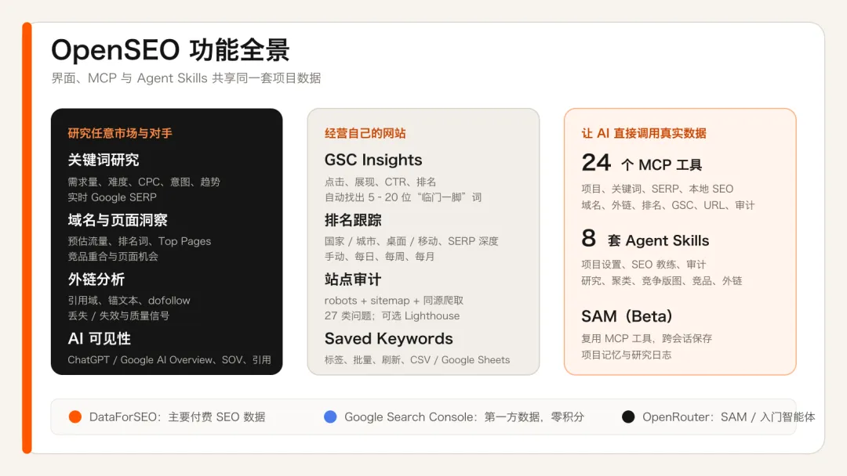Viewport: 847px width, 476px height.
Task: Select the AI 可见性 heading
Action: (100, 338)
